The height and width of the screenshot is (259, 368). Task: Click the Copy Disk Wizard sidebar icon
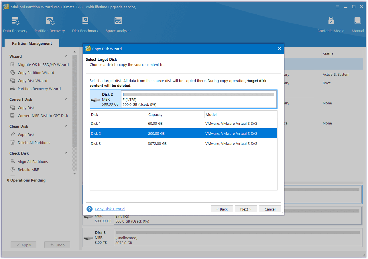(x=13, y=81)
